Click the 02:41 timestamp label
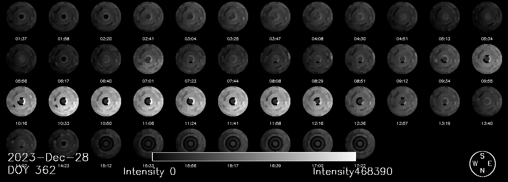508x182 pixels. 148,39
